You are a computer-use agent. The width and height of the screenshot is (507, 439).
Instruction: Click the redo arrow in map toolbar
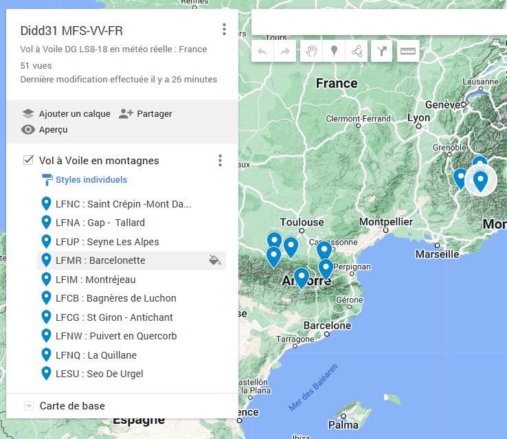[284, 52]
